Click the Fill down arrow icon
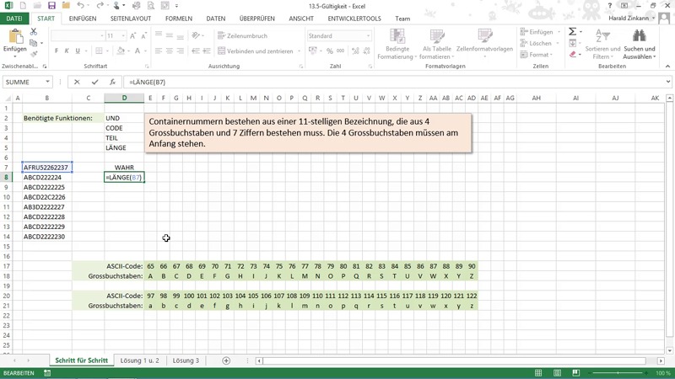 point(573,43)
